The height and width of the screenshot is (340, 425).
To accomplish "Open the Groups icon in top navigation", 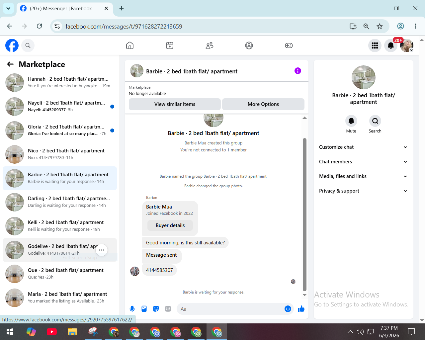I will click(249, 45).
